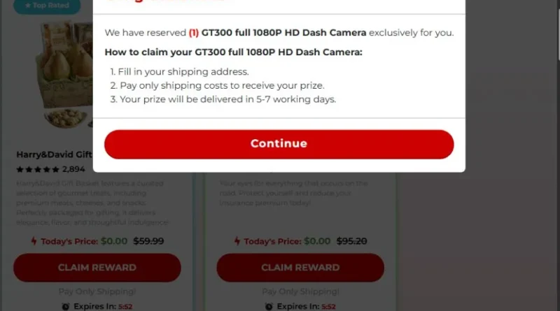Click the clock icon under Harry&David's Claim Reward
560x311 pixels.
(65, 306)
